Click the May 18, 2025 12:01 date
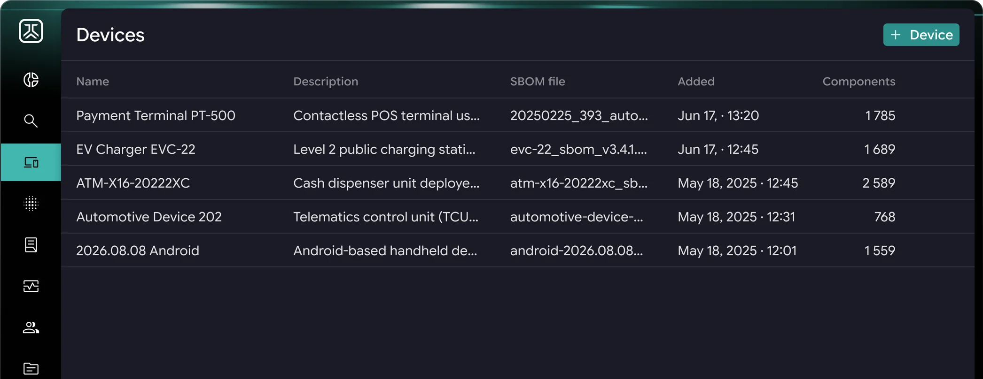Screen dimensions: 983x379 coord(737,250)
